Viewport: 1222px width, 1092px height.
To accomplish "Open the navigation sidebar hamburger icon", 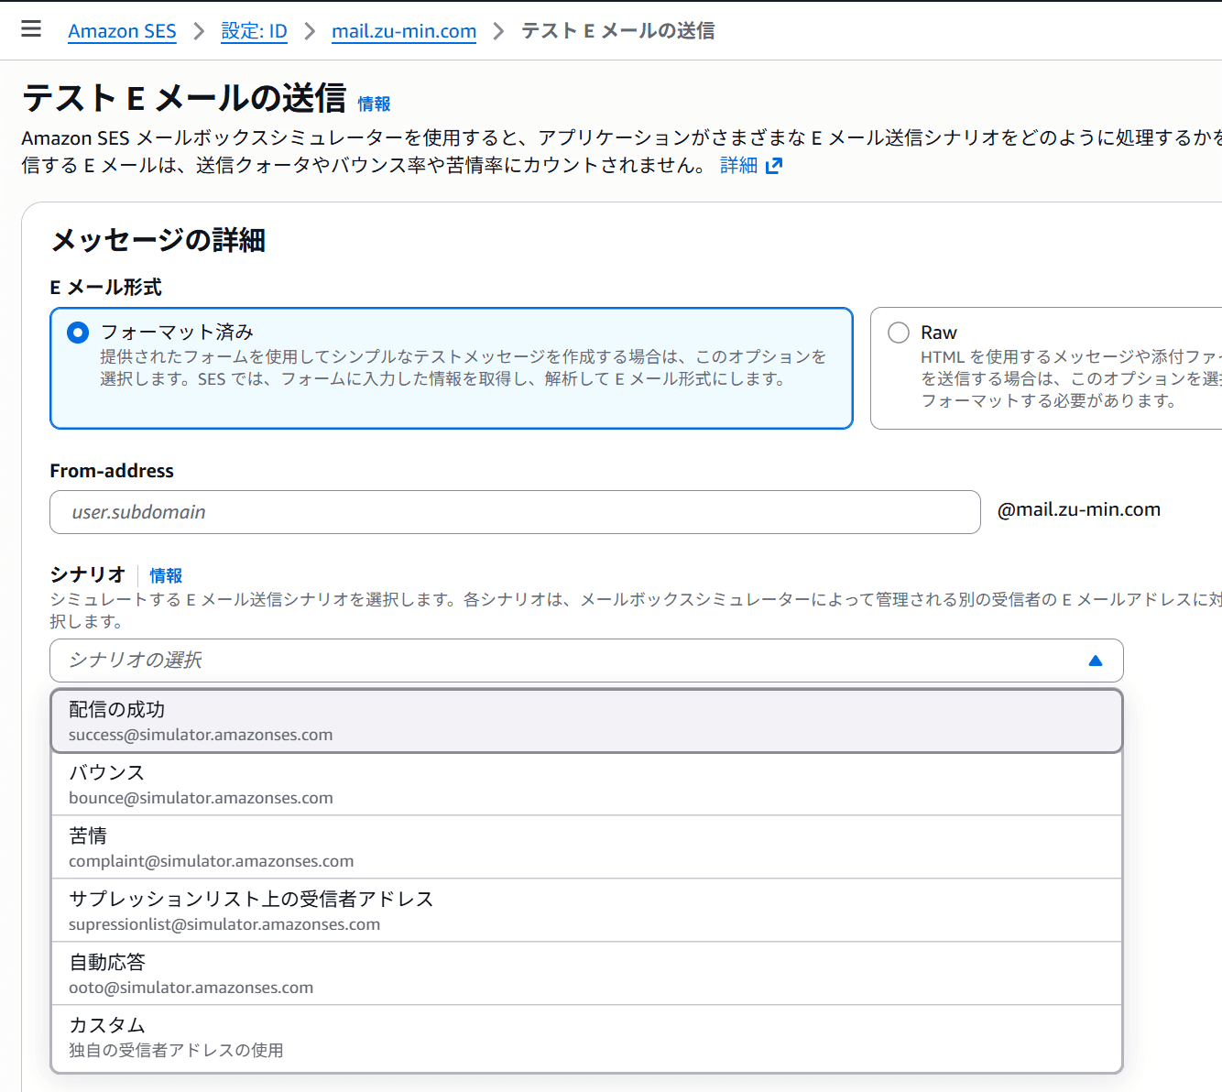I will [30, 27].
